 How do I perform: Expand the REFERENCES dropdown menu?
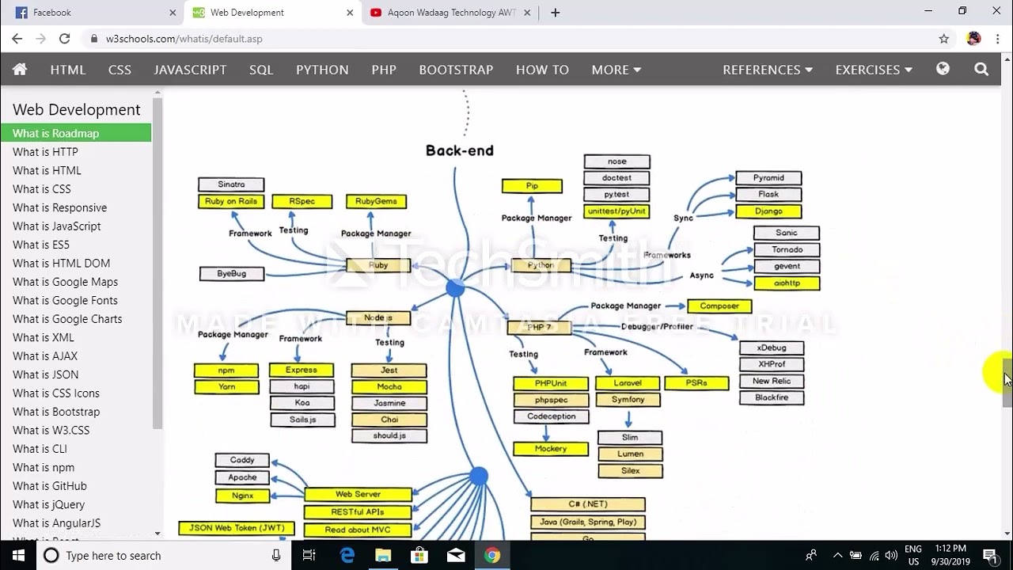coord(768,70)
